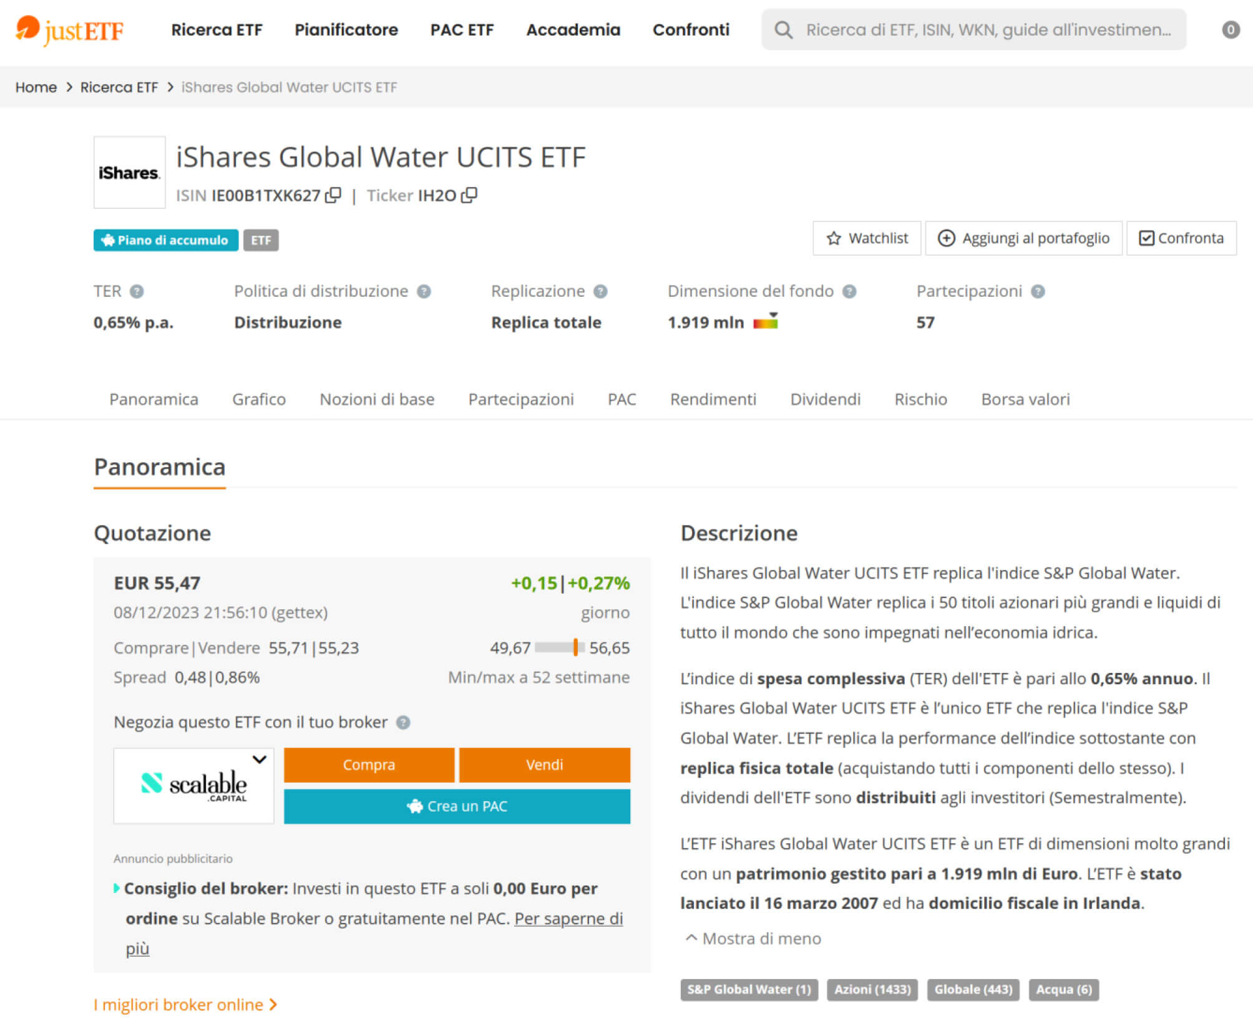Copy the ISIN code with copy icon
Image resolution: width=1253 pixels, height=1024 pixels.
click(x=334, y=195)
